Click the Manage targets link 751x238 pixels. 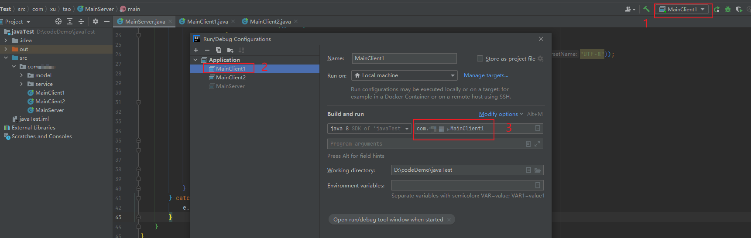click(x=486, y=75)
